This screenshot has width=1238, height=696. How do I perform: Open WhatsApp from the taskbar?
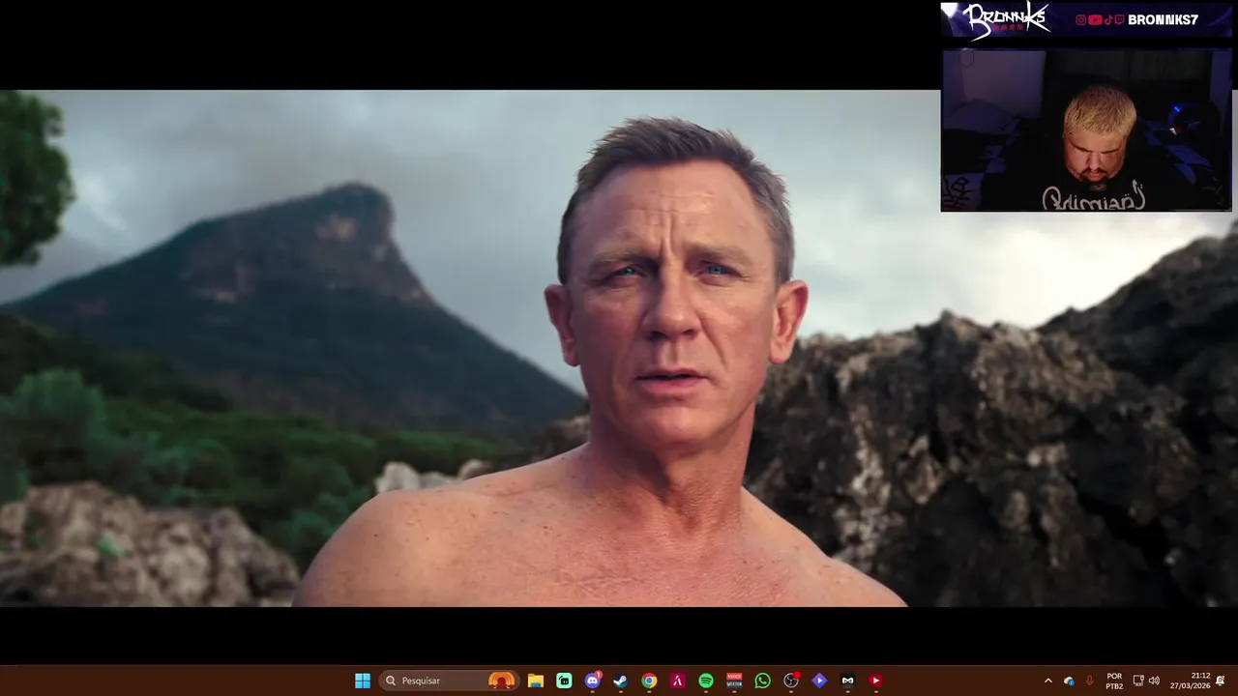pyautogui.click(x=762, y=681)
